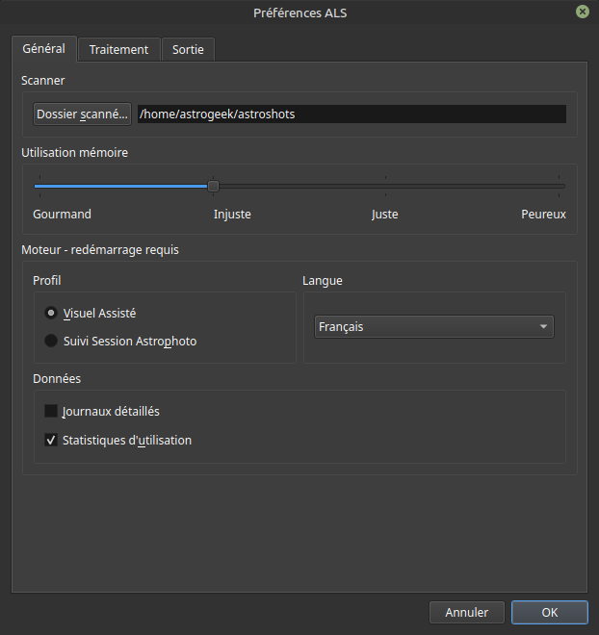Viewport: 599px width, 635px height.
Task: Open the Traitement tab
Action: (x=118, y=49)
